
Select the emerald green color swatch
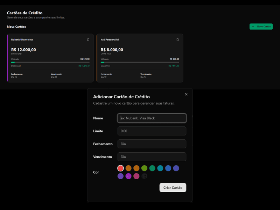tap(152, 168)
